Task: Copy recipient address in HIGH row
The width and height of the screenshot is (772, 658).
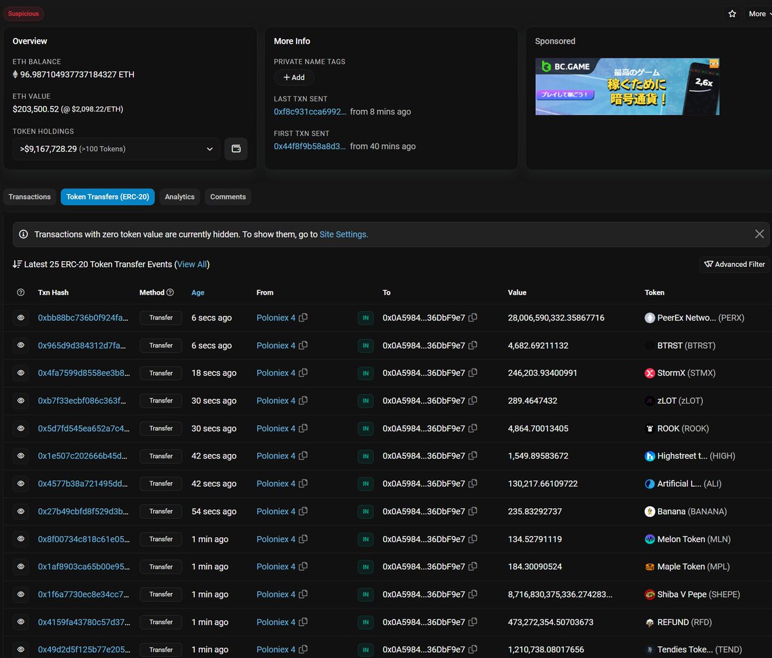Action: point(473,456)
